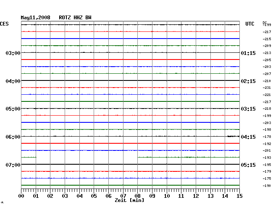Click the DC offset value -205
Viewport: 273px width, 207px height.
(267, 60)
